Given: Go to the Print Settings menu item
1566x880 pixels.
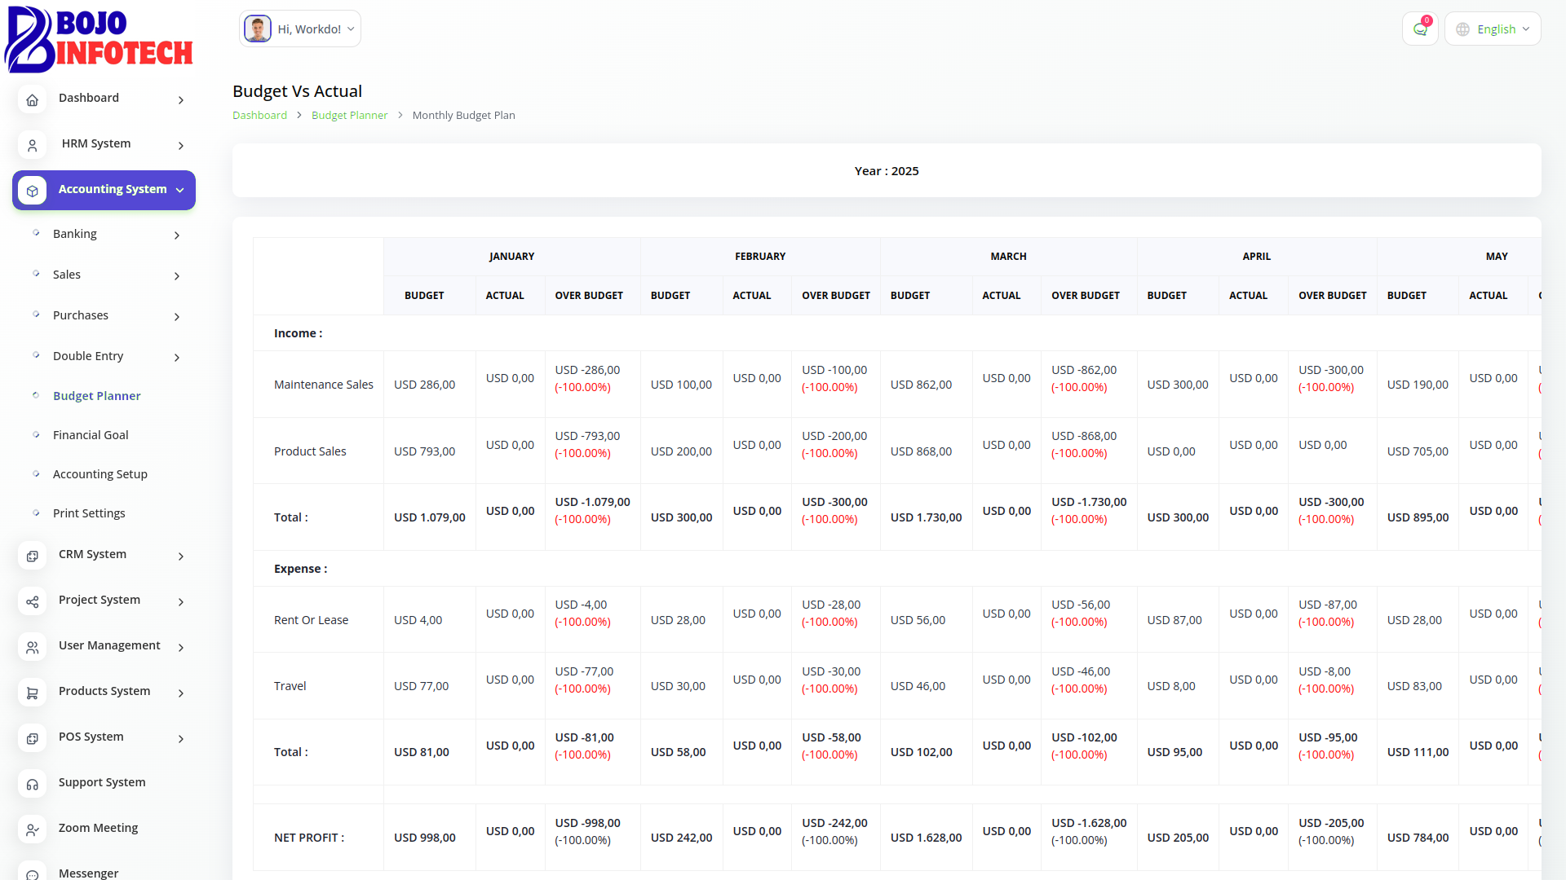Looking at the screenshot, I should click(89, 513).
